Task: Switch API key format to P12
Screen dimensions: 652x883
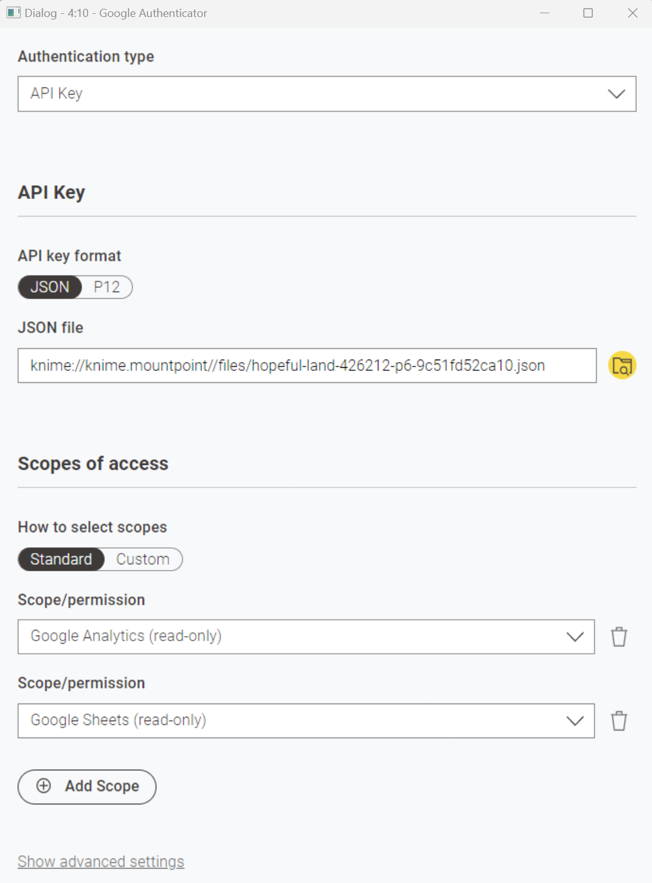Action: coord(106,287)
